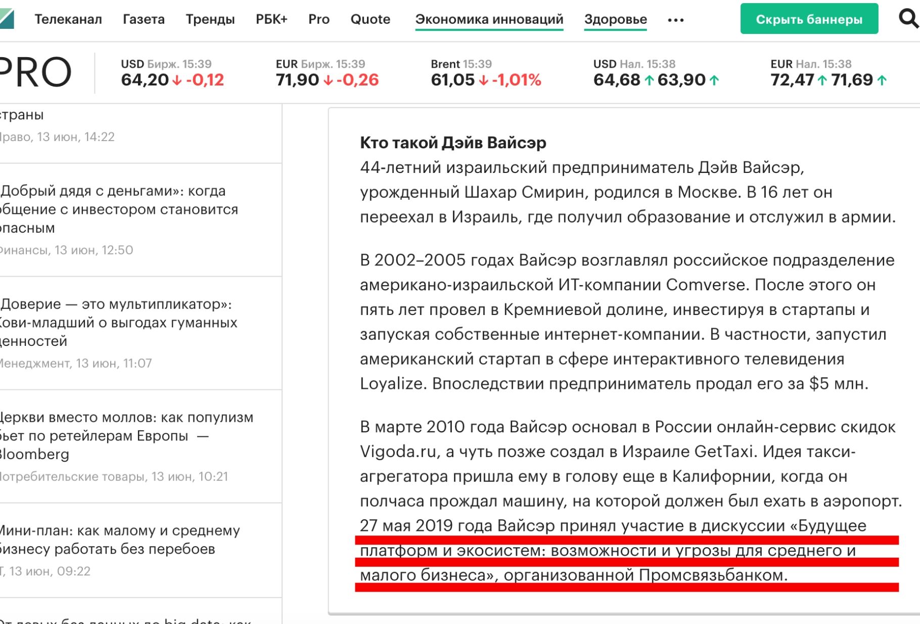Screen dimensions: 920x624
Task: Open USD Нал. cash rate 64,68
Action: click(656, 73)
